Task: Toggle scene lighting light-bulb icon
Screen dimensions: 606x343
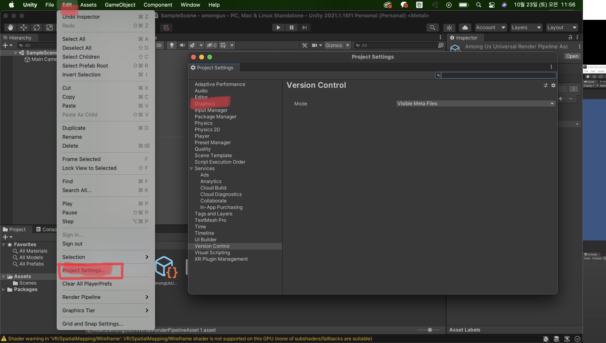Action: (172, 45)
